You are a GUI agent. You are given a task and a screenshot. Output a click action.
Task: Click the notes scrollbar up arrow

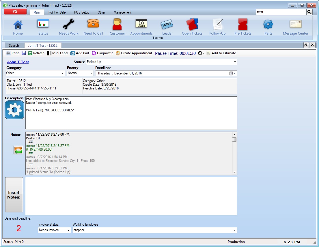click(234, 134)
